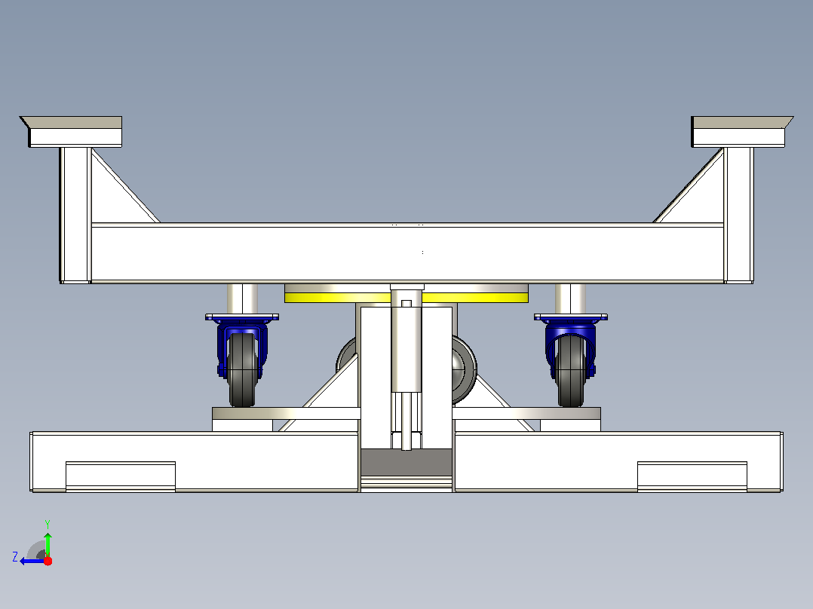Select the top-right support pad
This screenshot has height=609, width=813.
click(x=741, y=132)
